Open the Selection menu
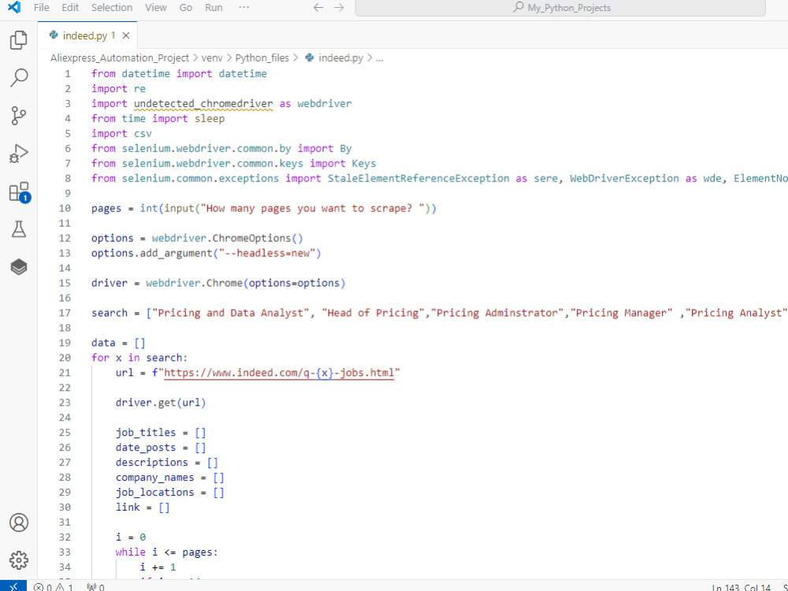Screen dimensions: 788x591 click(111, 8)
